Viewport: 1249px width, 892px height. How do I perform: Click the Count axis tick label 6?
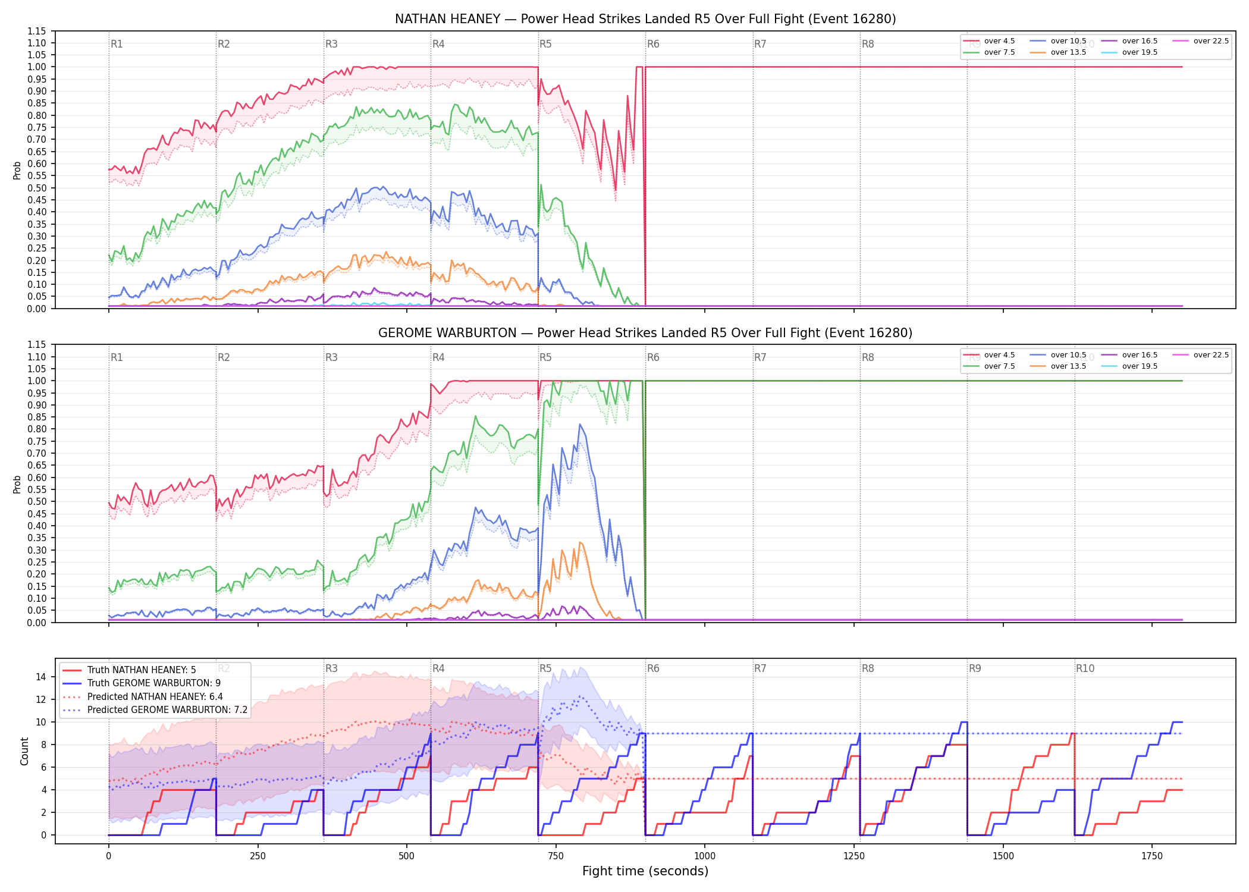[43, 767]
